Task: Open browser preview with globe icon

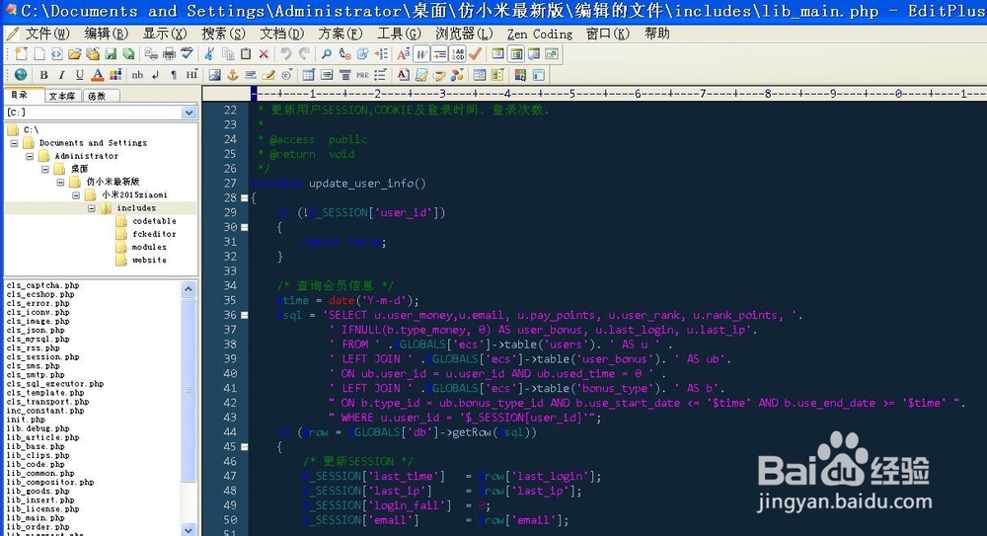Action: [21, 75]
